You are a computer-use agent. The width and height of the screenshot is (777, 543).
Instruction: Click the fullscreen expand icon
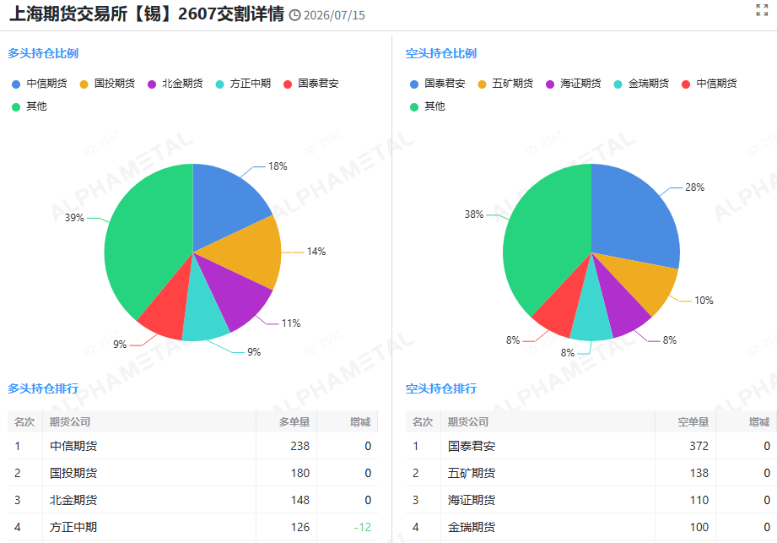point(762,10)
